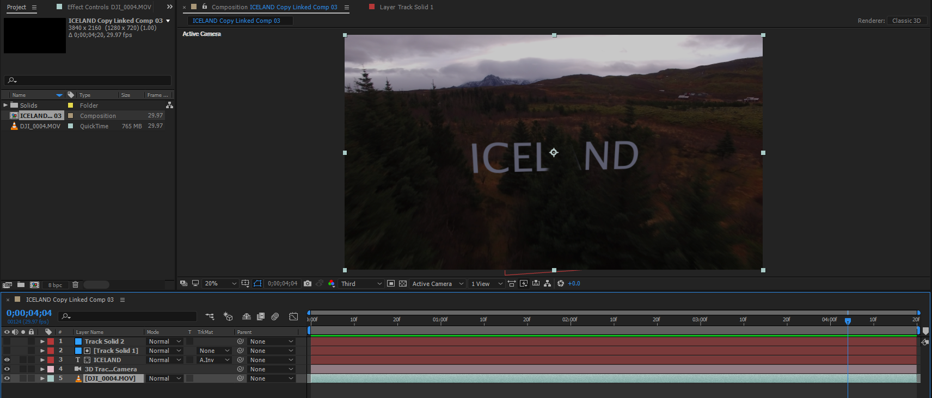932x398 pixels.
Task: Open the 1 View layout dropdown
Action: [487, 283]
